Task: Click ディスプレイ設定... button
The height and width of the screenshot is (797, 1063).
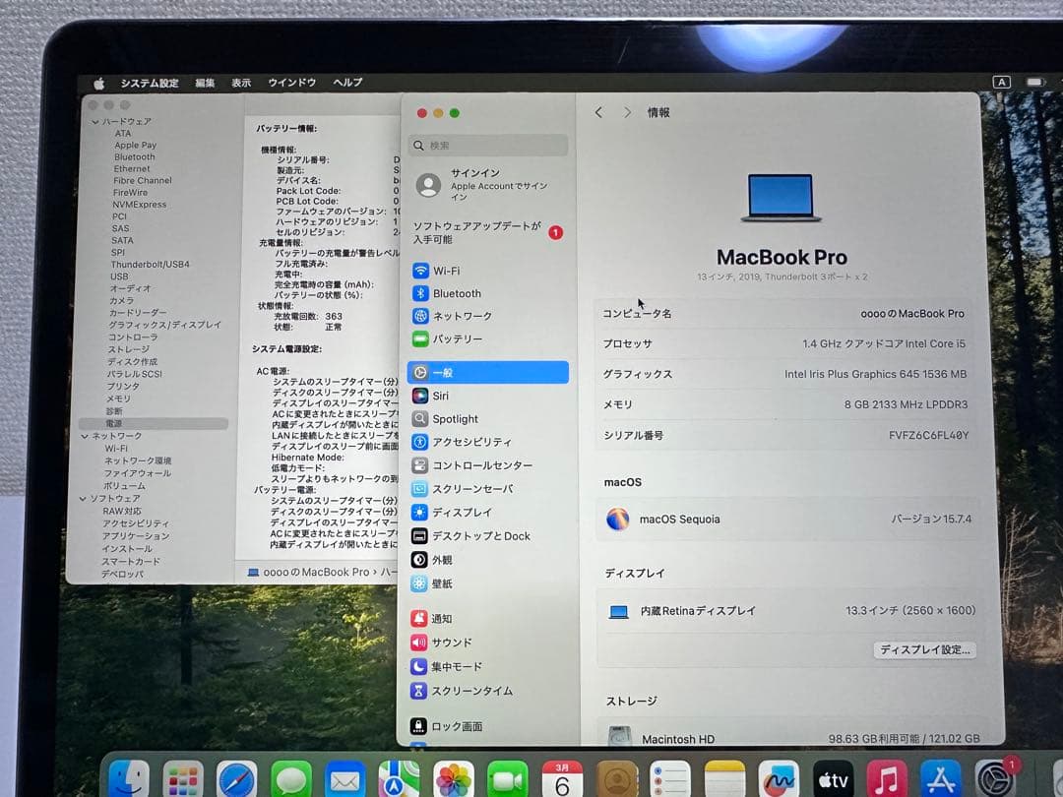Action: point(924,649)
